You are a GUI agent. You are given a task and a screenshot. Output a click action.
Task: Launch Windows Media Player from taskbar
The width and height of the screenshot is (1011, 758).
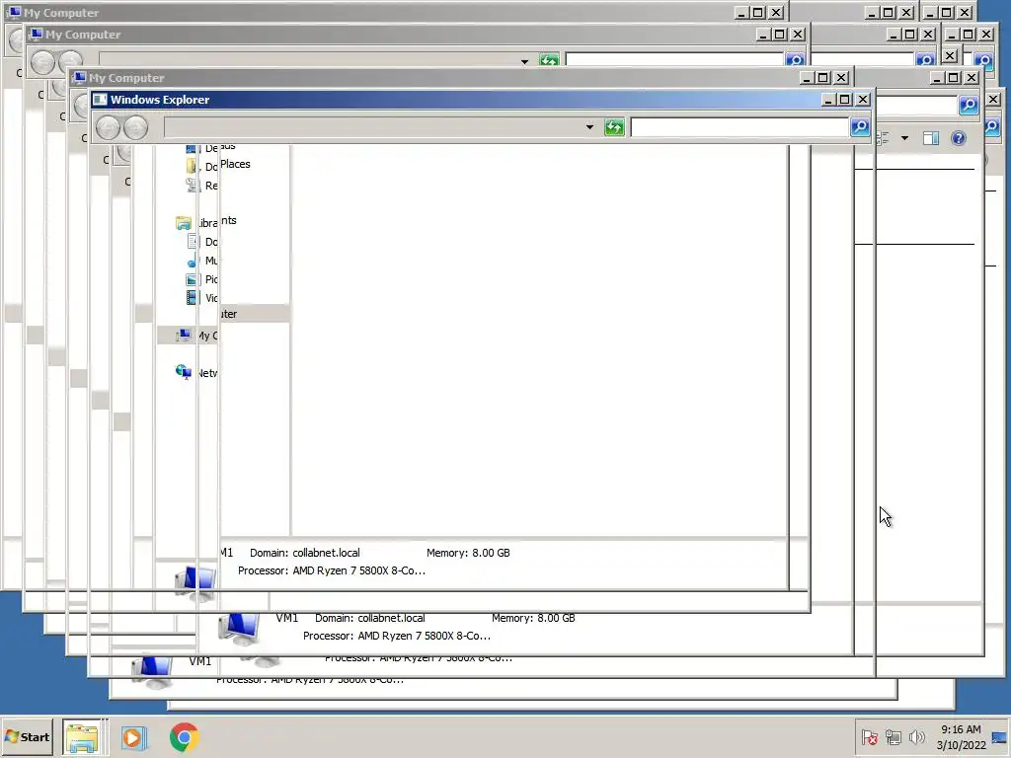133,737
